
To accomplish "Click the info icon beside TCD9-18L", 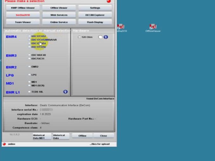I will pyautogui.click(x=65, y=92).
